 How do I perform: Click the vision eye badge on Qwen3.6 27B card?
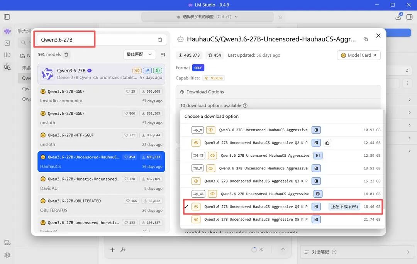point(137,71)
